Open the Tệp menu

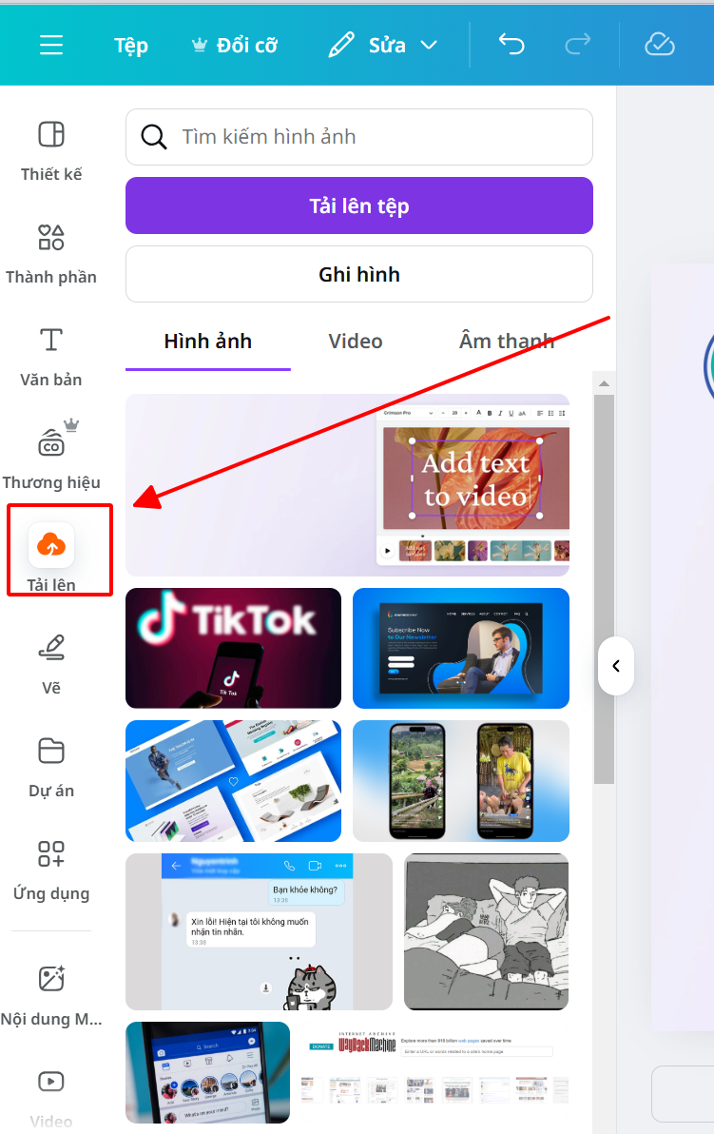(x=131, y=46)
